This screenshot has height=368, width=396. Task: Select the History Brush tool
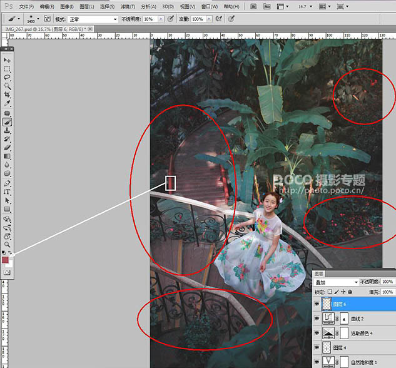tap(7, 139)
